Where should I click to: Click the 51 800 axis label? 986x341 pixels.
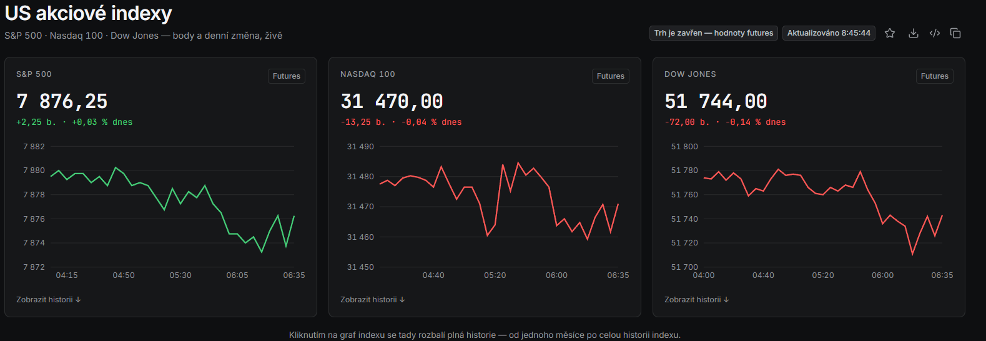(x=684, y=147)
